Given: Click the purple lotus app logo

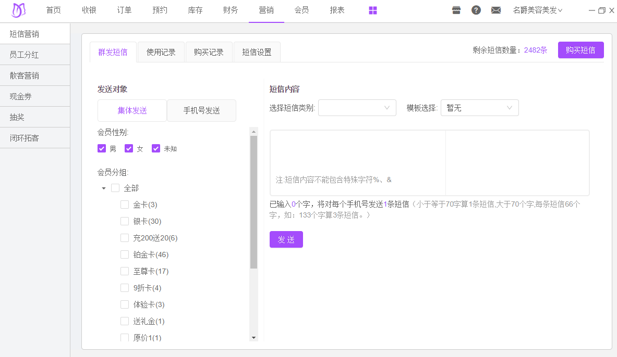Looking at the screenshot, I should [x=19, y=10].
